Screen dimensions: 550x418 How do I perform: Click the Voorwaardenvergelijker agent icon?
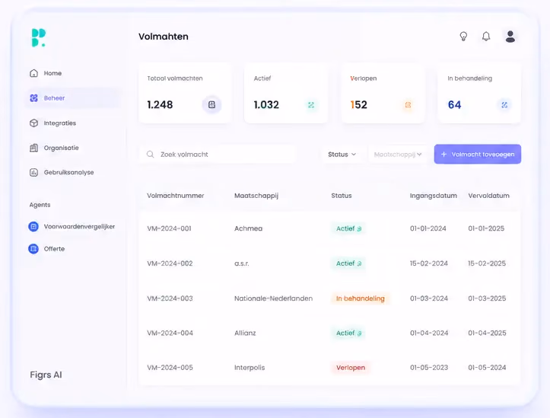33,226
